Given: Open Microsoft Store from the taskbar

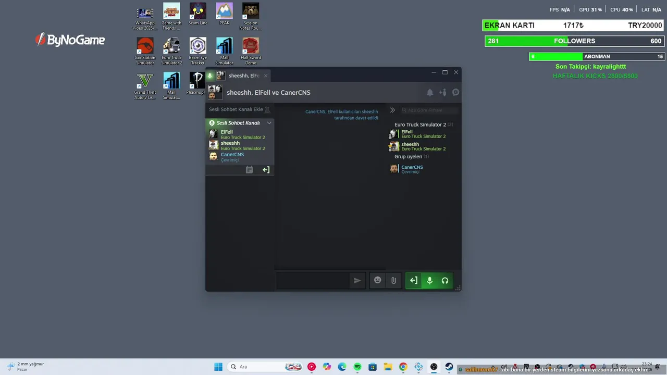Looking at the screenshot, I should [x=373, y=367].
